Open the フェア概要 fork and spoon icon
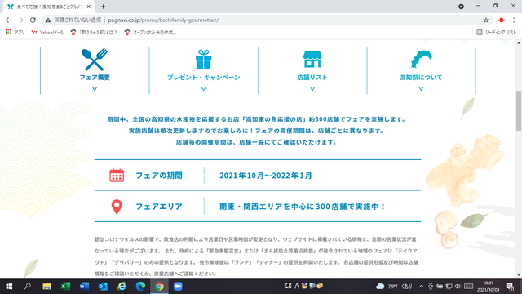Viewport: 522px width, 294px height. [x=95, y=60]
